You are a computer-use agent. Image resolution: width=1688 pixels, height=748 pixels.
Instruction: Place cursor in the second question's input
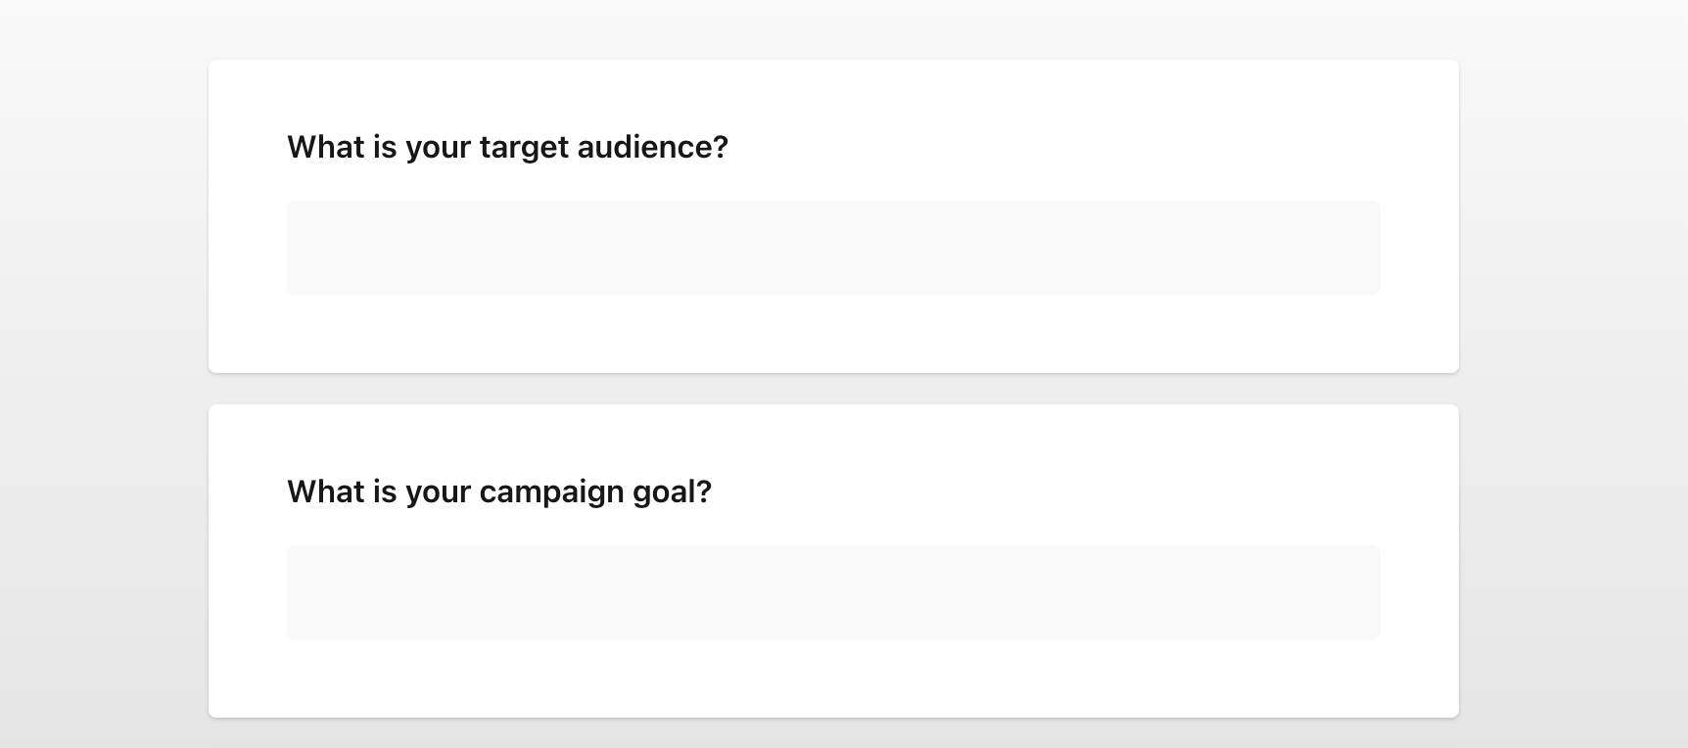pyautogui.click(x=833, y=592)
